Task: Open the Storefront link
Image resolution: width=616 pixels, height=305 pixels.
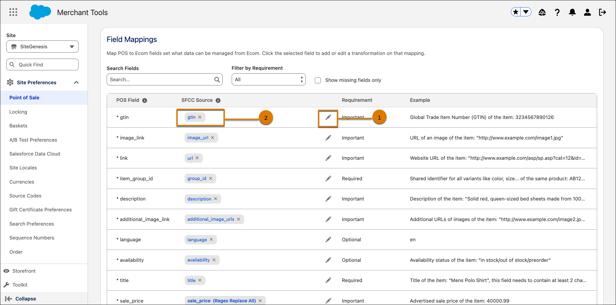Action: tap(24, 271)
